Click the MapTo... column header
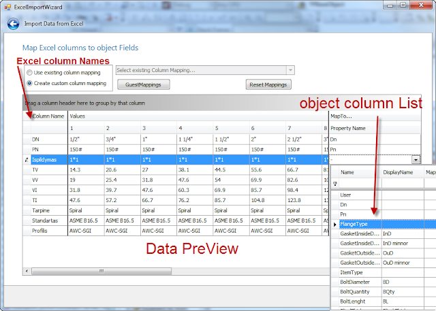This screenshot has height=311, width=436. pos(375,116)
